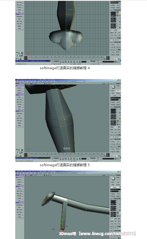
Task: Click top-left viewport layout icon in tutorial 4 screenshot
Action: 17,53
